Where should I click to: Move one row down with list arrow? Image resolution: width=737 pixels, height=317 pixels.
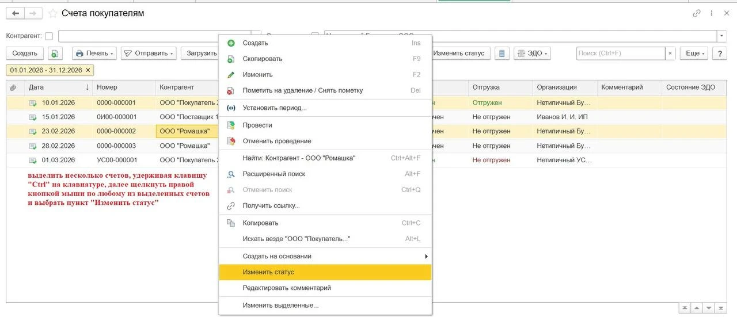tap(709, 308)
